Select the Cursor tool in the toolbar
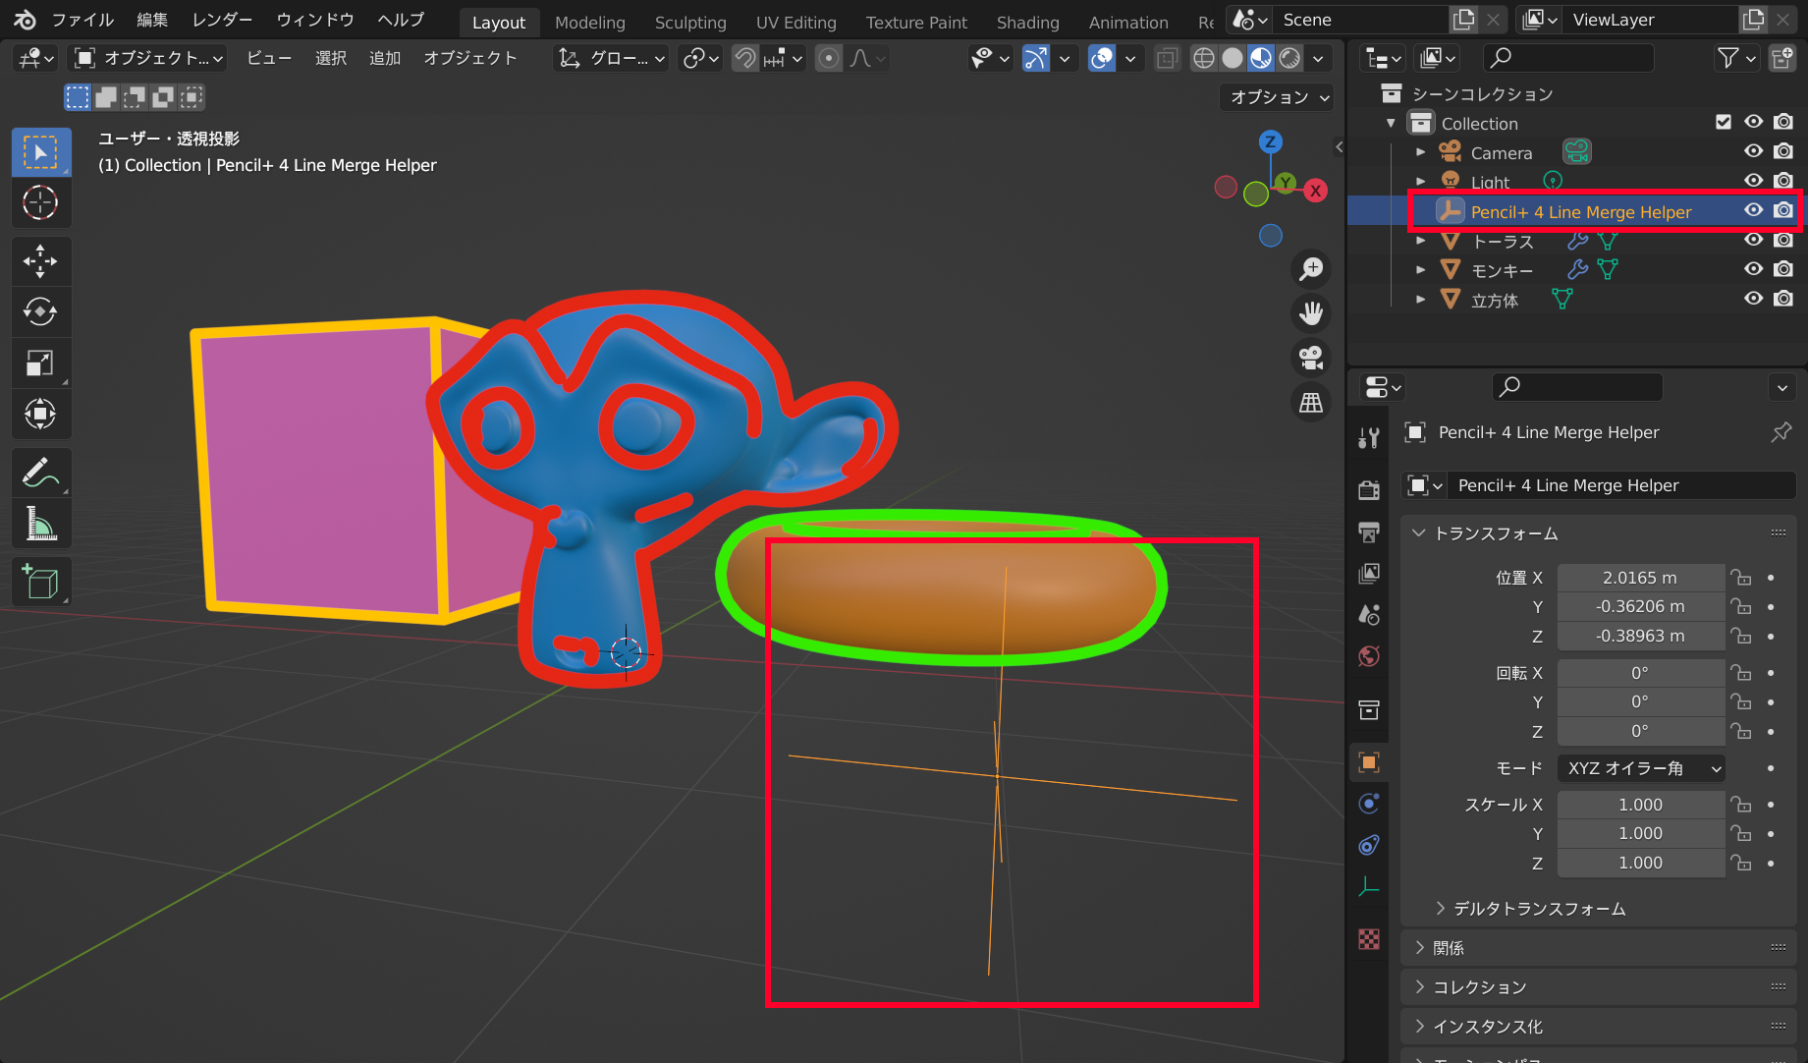The image size is (1808, 1063). click(x=40, y=203)
